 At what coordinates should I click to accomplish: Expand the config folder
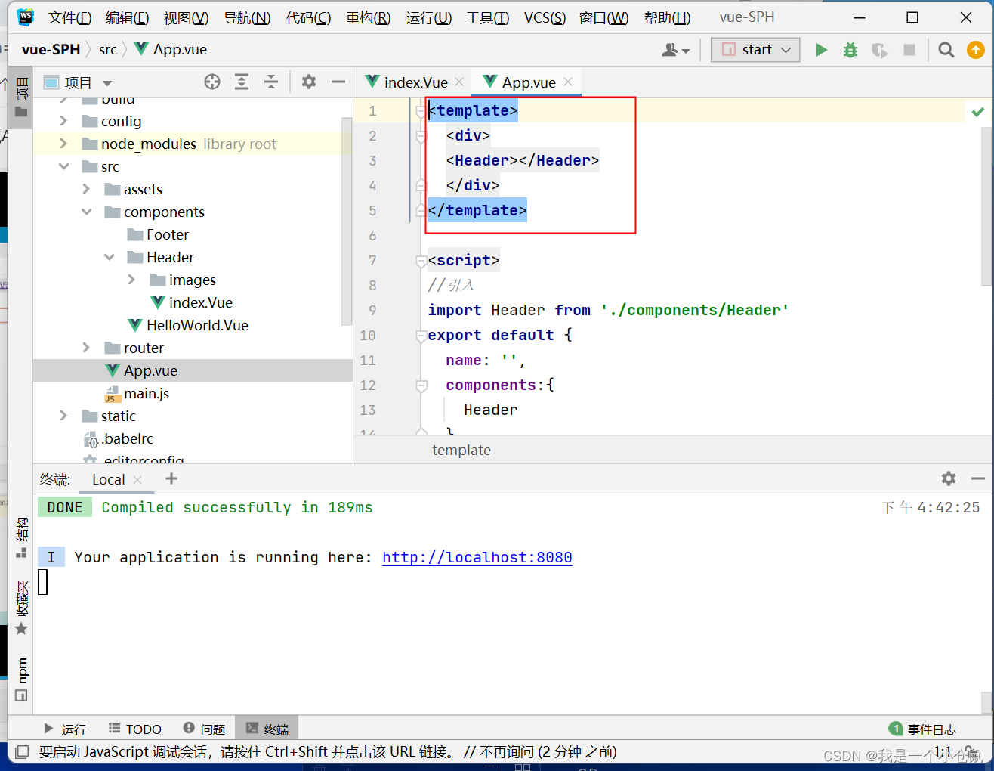[x=63, y=121]
